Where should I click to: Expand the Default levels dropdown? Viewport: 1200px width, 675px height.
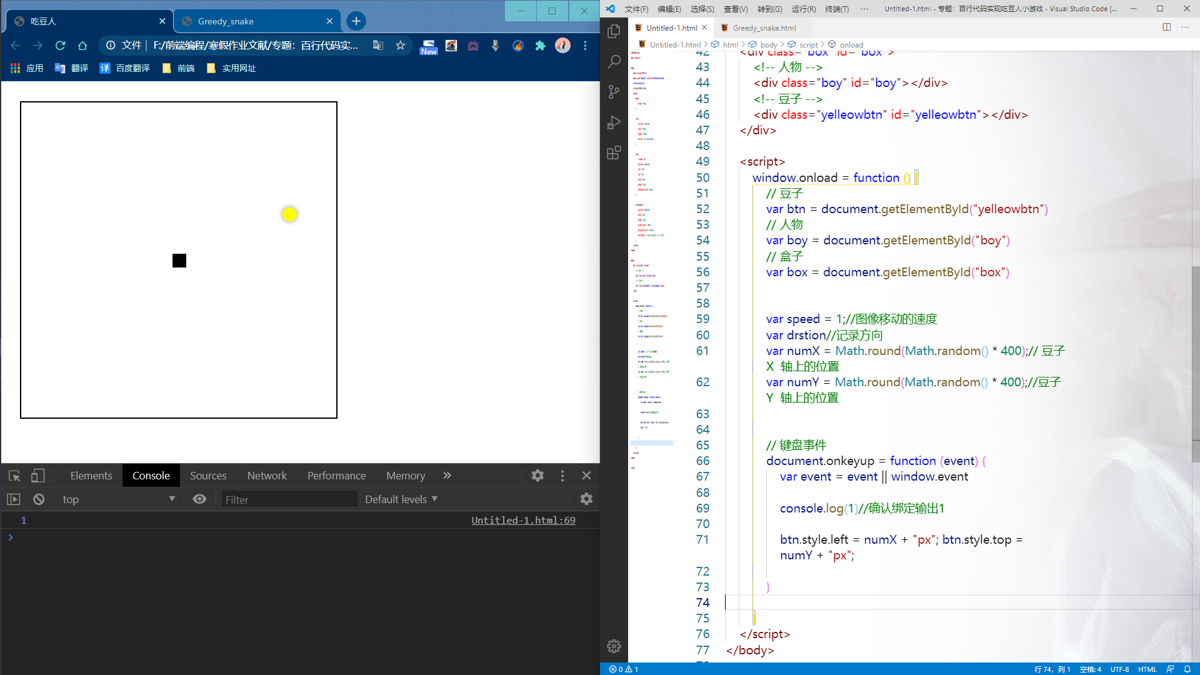point(401,499)
